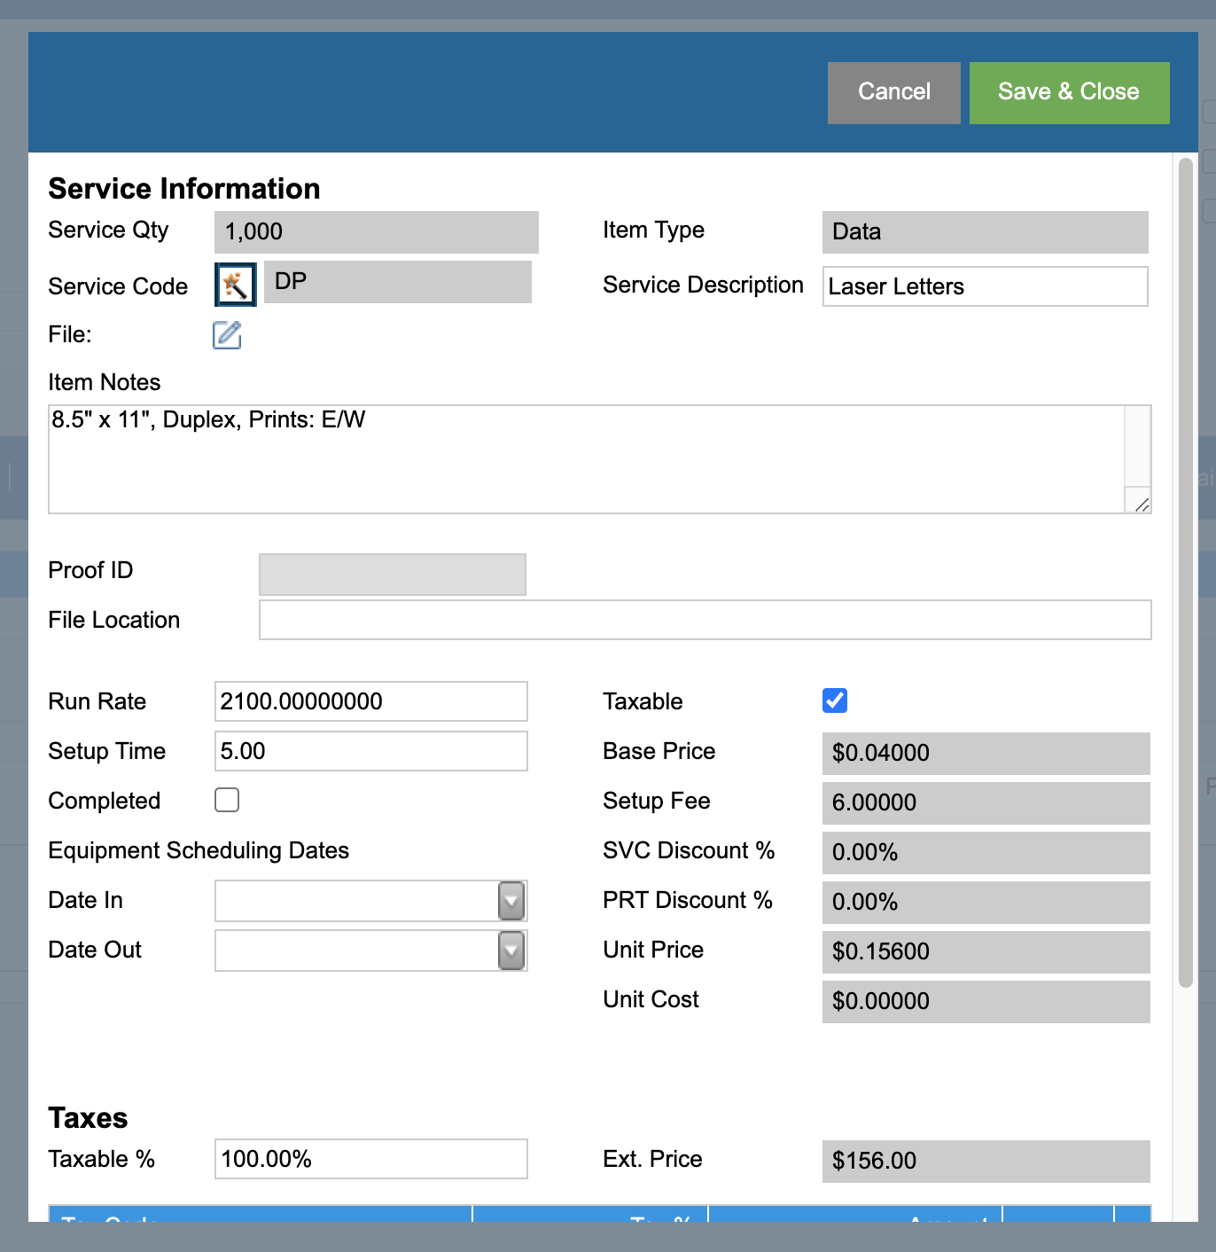The image size is (1216, 1252).
Task: Open the Date Out dropdown arrow
Action: [511, 951]
